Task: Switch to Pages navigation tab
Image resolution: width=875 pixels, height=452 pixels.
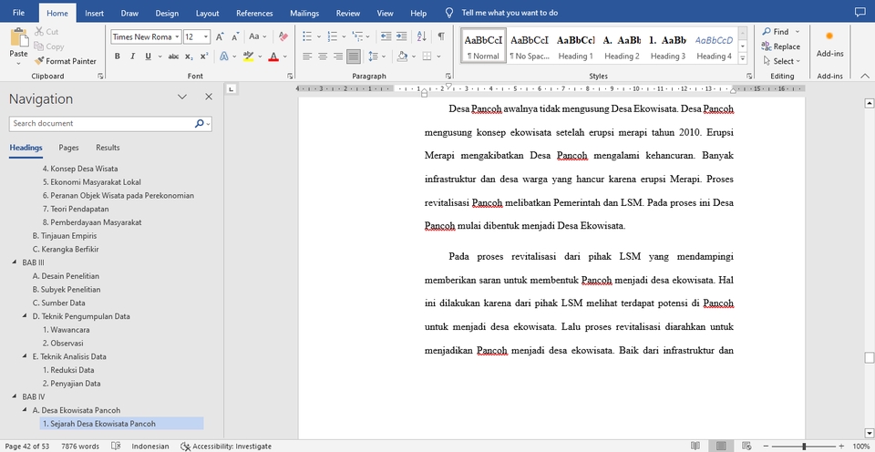Action: click(x=68, y=148)
